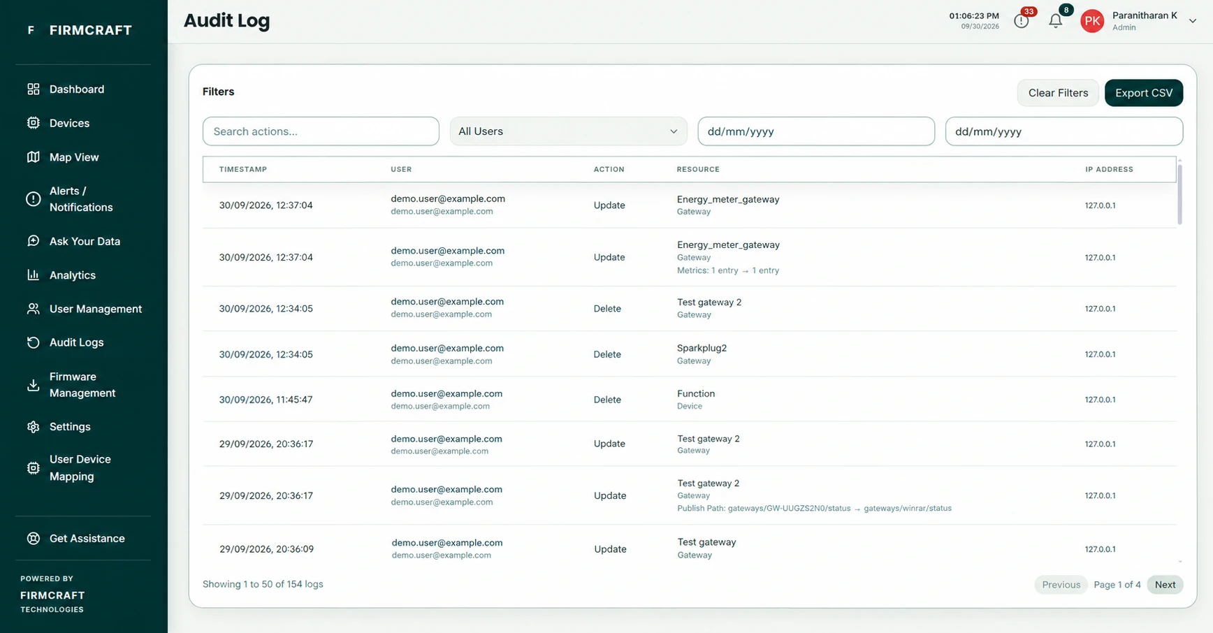Go to Next page of logs
This screenshot has height=633, width=1213.
(x=1165, y=585)
